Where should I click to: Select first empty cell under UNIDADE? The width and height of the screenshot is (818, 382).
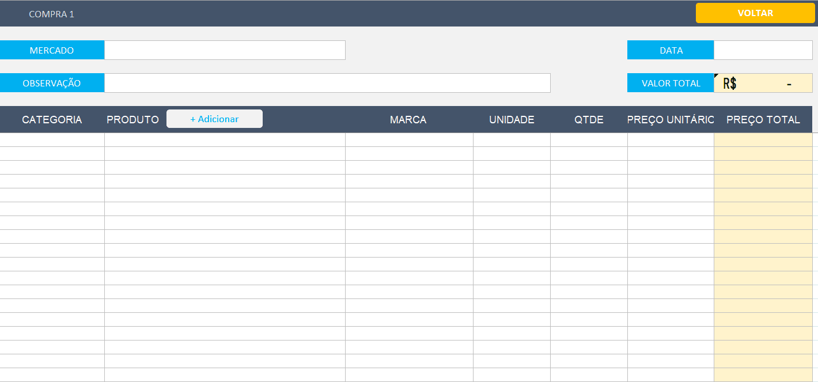[512, 140]
